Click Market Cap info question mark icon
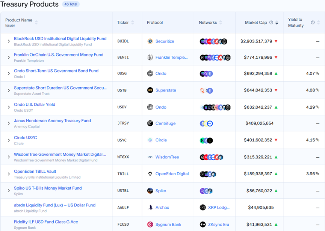This screenshot has height=231, width=325. tap(271, 23)
